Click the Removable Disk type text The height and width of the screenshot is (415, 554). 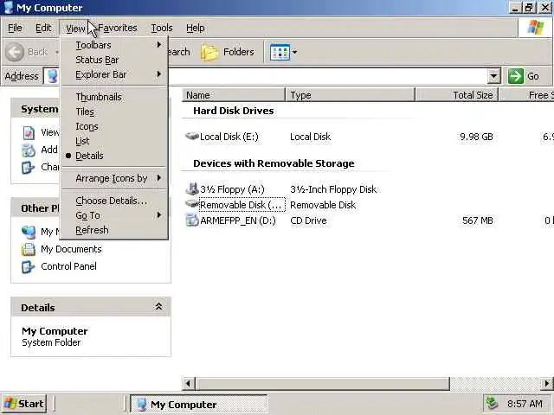click(323, 205)
